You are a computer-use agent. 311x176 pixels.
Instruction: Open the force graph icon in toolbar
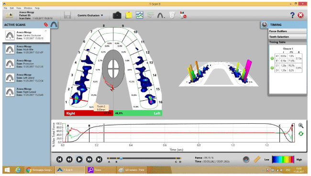(139, 15)
